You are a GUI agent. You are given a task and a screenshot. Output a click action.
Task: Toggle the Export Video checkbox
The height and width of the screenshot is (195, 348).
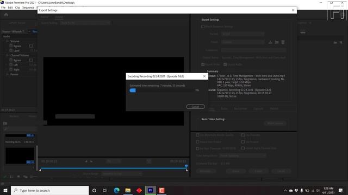pos(203,64)
